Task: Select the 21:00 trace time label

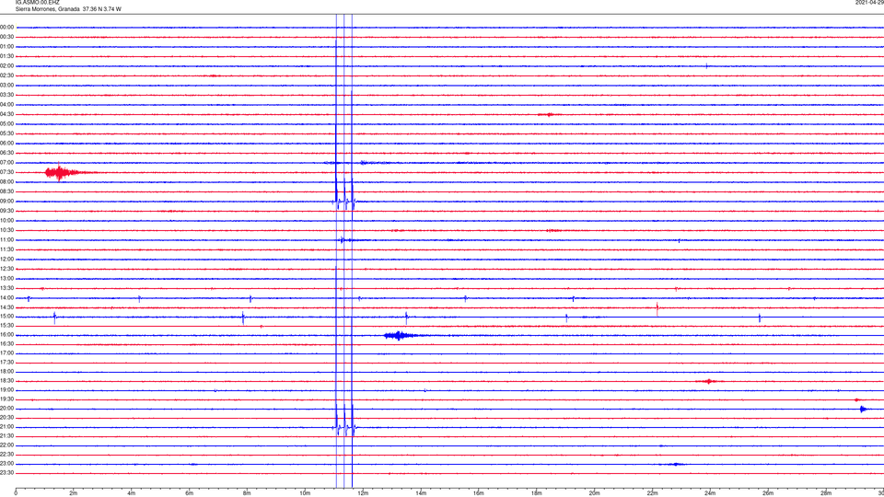Action: coord(6,426)
